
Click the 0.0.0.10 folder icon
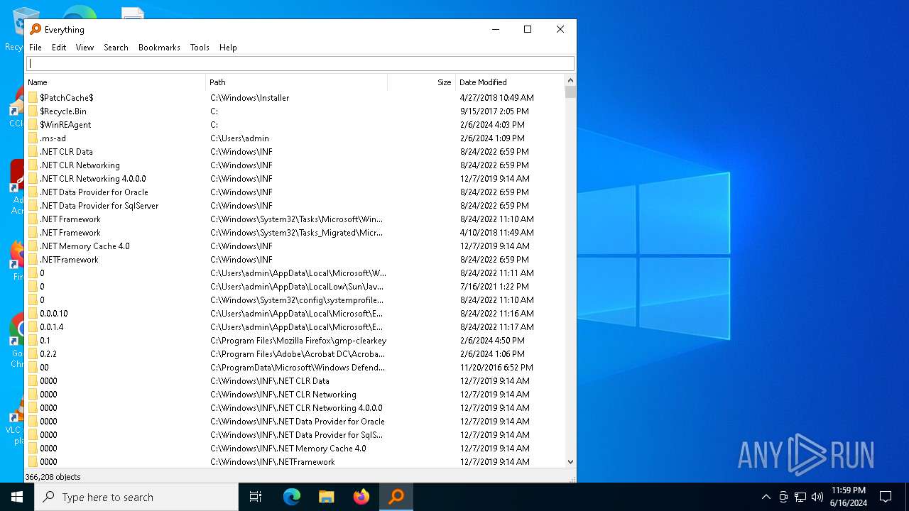click(x=33, y=313)
